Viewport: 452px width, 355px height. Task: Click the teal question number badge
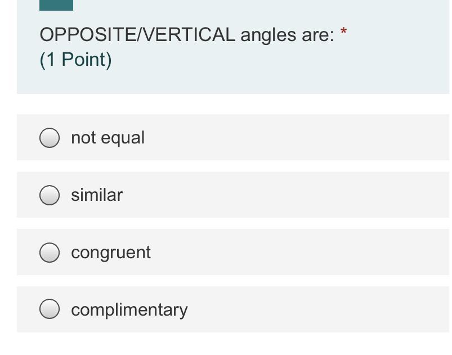pos(56,5)
